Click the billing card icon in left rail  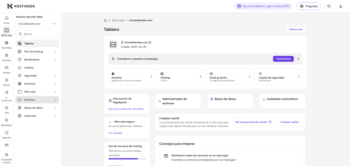coord(6,145)
